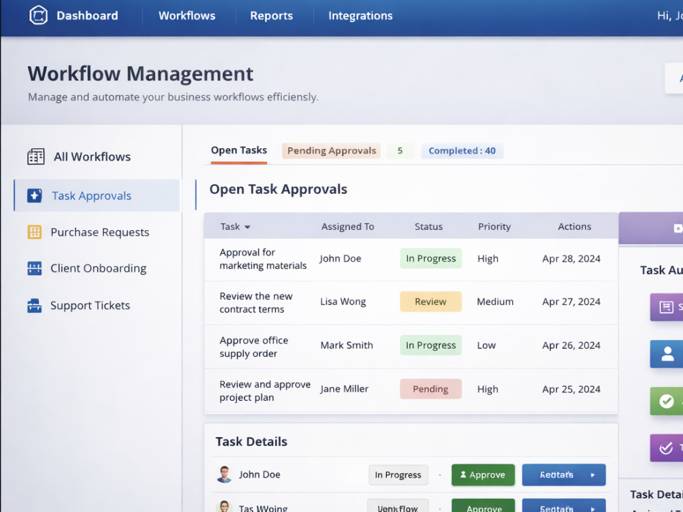The width and height of the screenshot is (683, 512).
Task: Click the All Workflows grid icon
Action: click(x=36, y=156)
